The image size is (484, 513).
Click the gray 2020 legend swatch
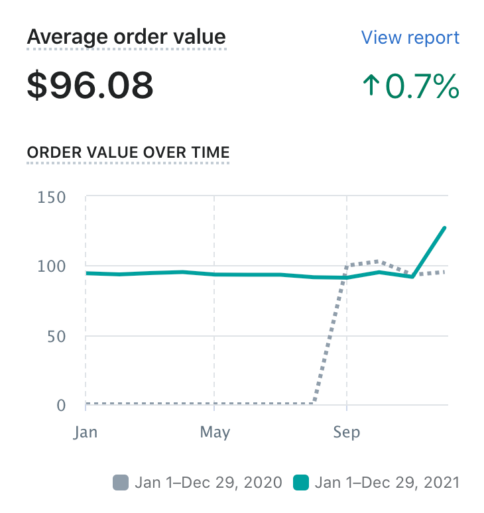coord(120,483)
